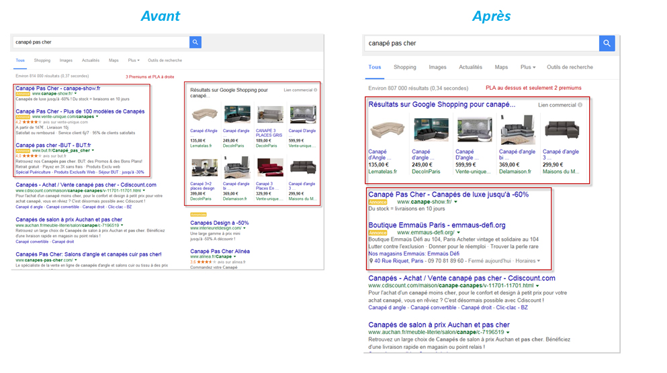This screenshot has width=667, height=373.
Task: Expand the Plus dropdown in Après screenshot
Action: [528, 67]
